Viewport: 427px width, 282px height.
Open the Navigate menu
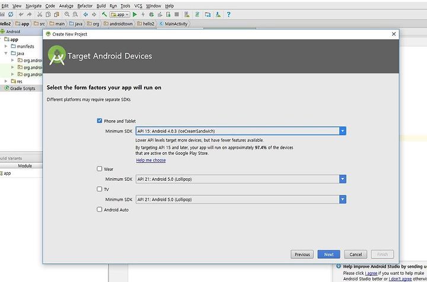[x=33, y=6]
